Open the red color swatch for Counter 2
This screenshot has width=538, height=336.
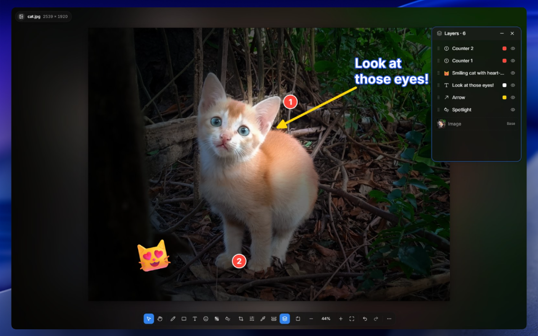(x=504, y=48)
